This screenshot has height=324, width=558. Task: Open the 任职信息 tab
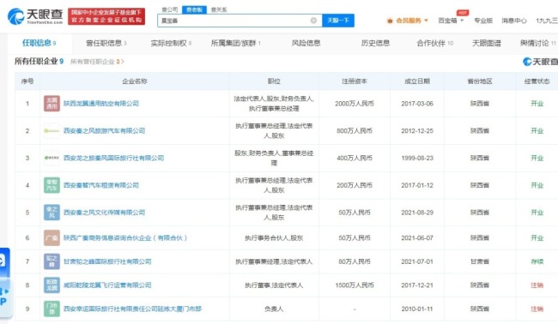pyautogui.click(x=39, y=43)
